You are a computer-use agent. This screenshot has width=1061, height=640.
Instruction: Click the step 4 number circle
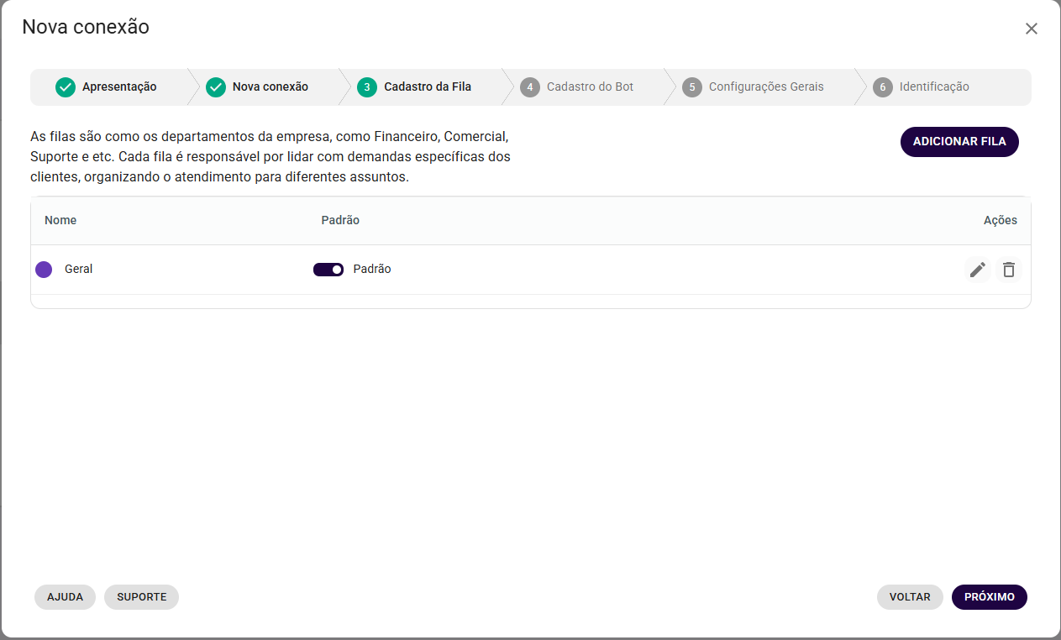pos(529,87)
